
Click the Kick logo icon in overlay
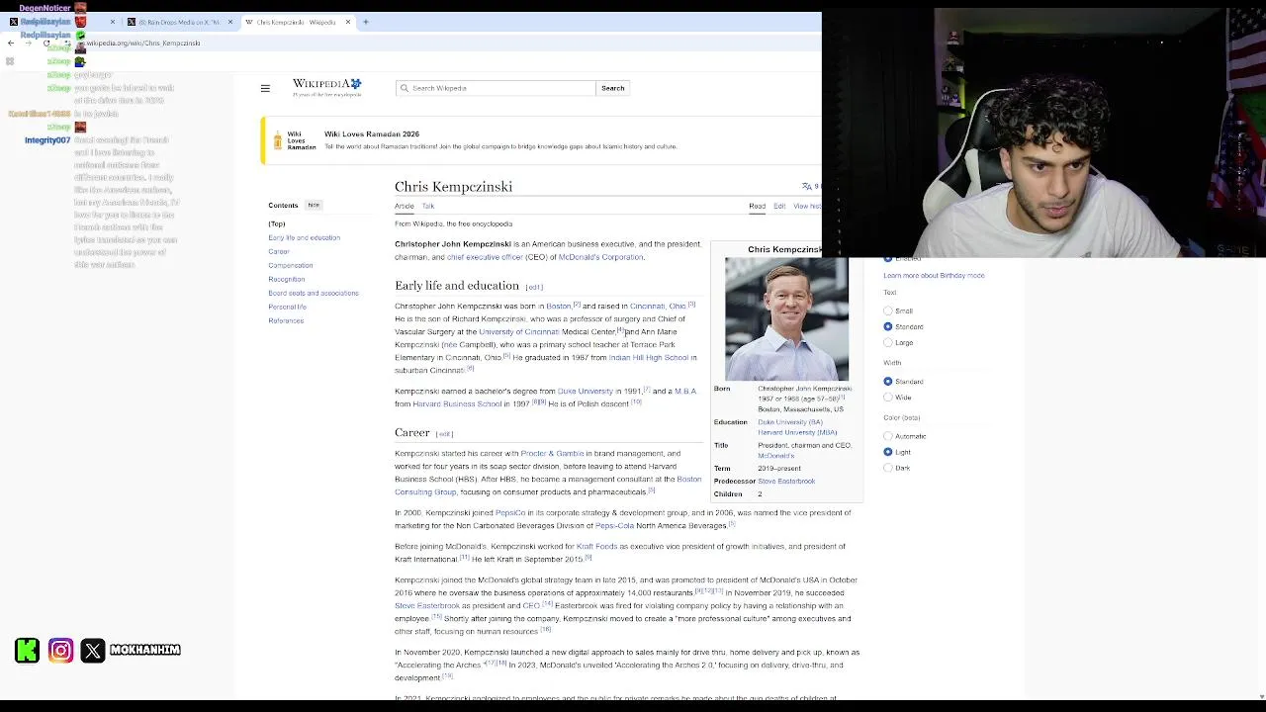coord(28,650)
